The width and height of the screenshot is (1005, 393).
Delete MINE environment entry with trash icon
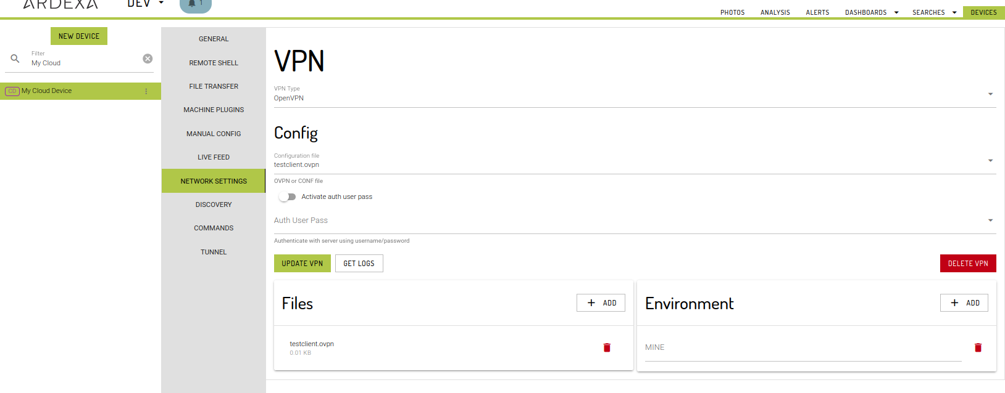click(978, 347)
